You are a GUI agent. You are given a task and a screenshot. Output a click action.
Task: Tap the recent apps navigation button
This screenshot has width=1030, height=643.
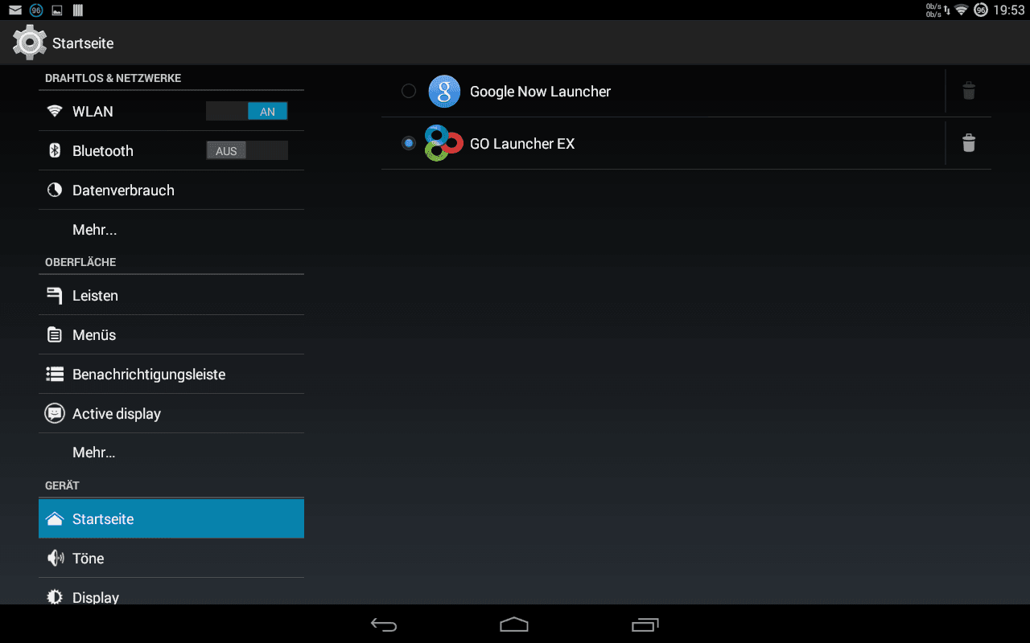coord(645,624)
